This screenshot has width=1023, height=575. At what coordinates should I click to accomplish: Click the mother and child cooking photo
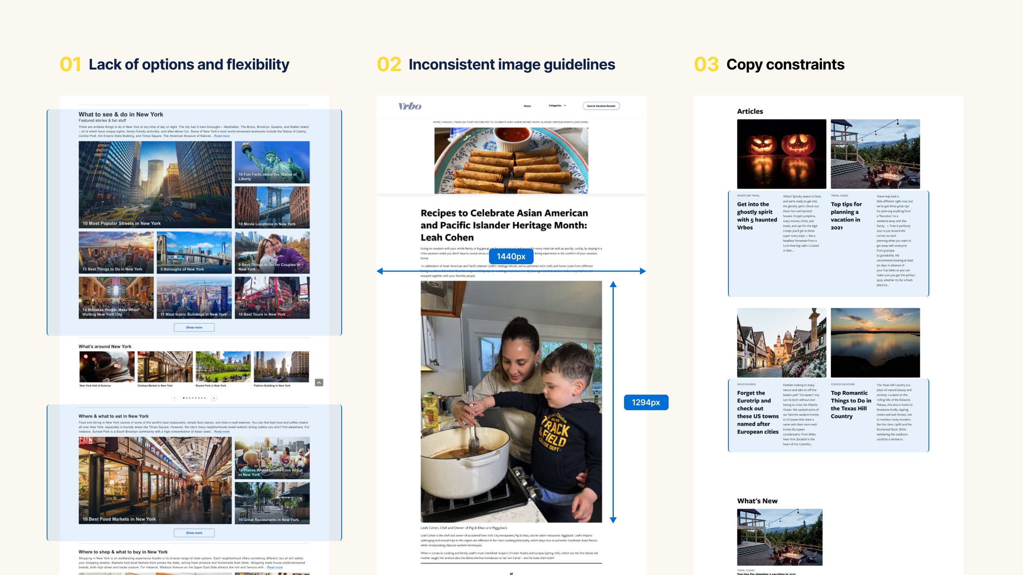point(511,402)
